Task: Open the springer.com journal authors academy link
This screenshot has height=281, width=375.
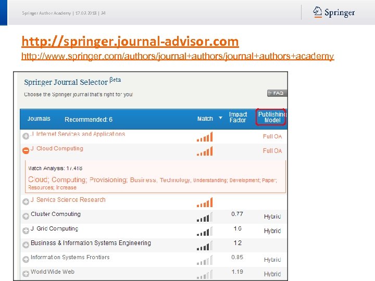Action: 178,56
